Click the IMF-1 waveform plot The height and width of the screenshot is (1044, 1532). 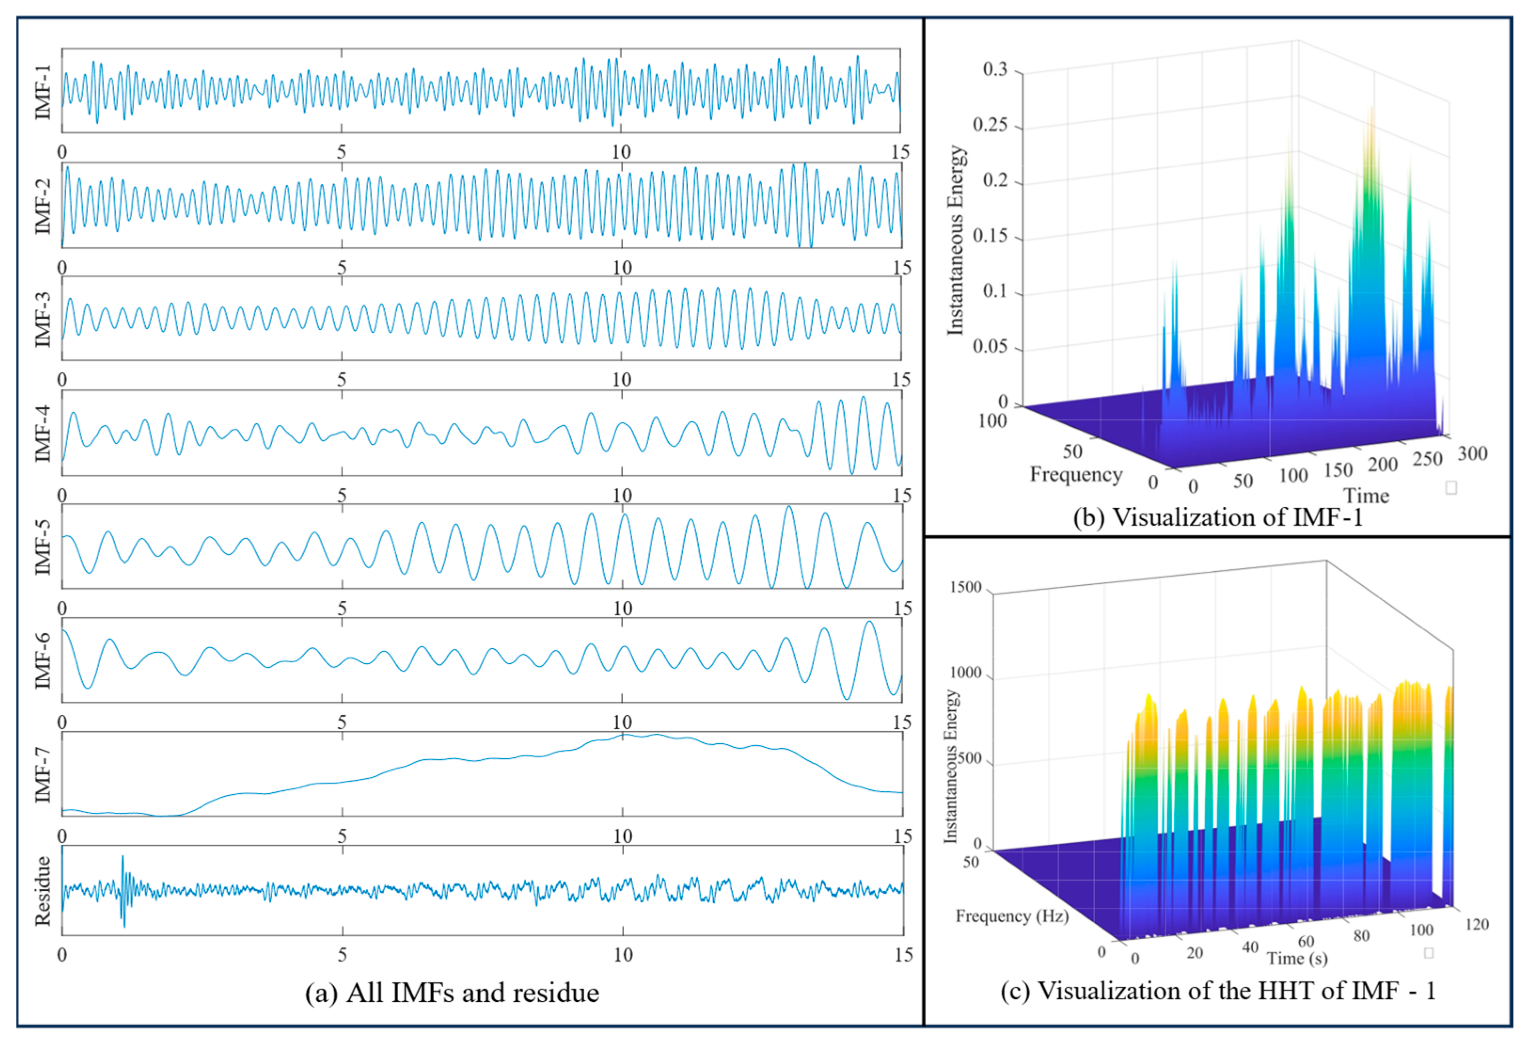click(x=481, y=90)
